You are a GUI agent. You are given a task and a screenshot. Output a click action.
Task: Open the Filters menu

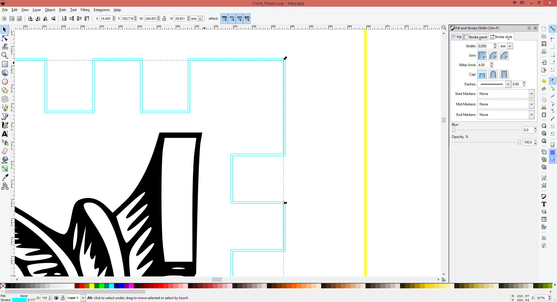[85, 10]
